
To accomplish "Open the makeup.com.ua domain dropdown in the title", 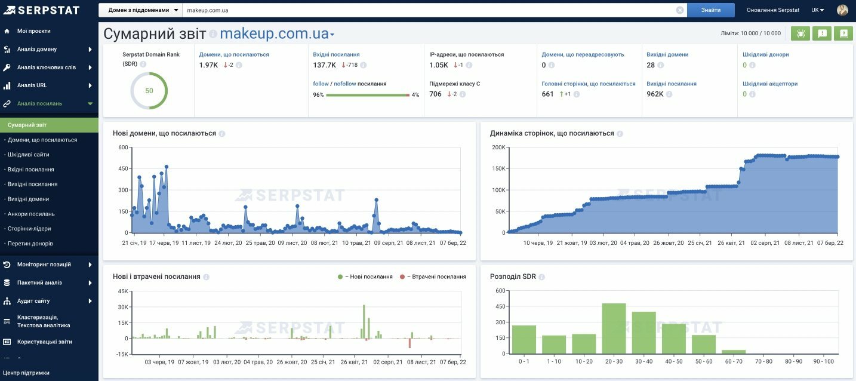I will (277, 34).
